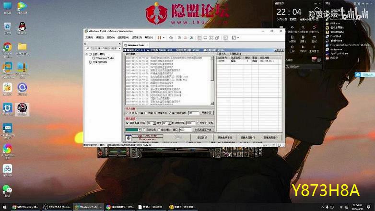Toggle the unchecked third announcement checkbox
Screen dimensions: 375x211
[x=146, y=113]
